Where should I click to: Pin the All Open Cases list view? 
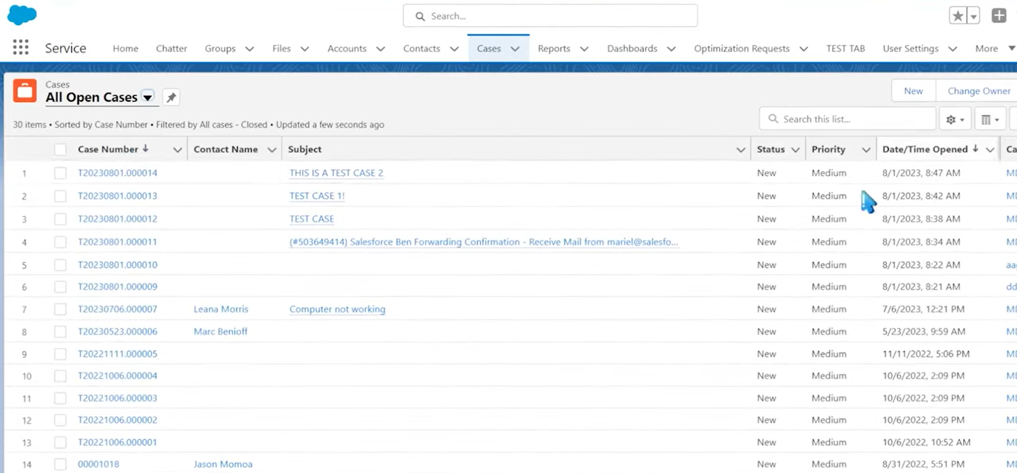tap(171, 97)
